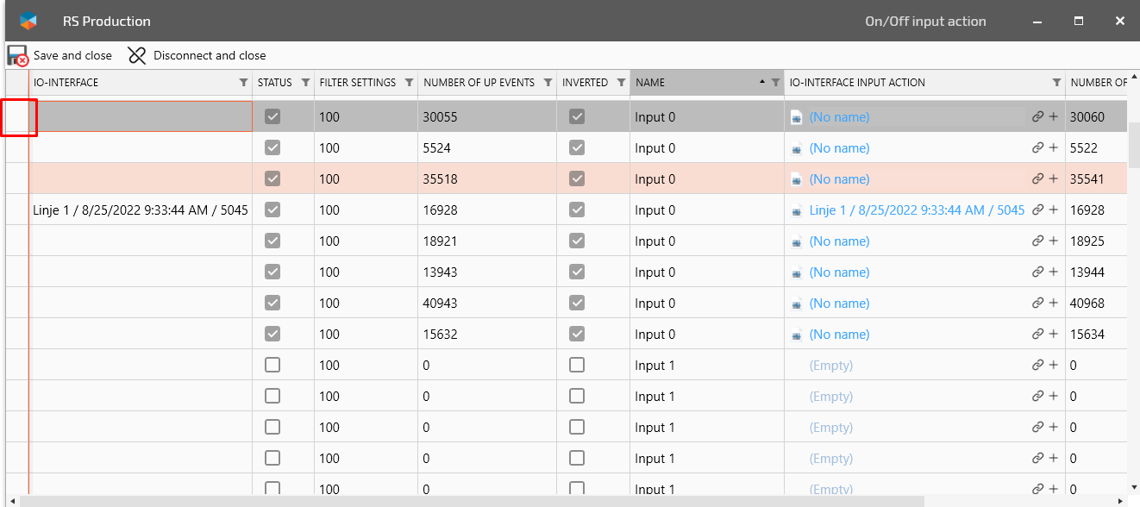The image size is (1140, 507).
Task: Sort by the Name column header
Action: click(690, 83)
